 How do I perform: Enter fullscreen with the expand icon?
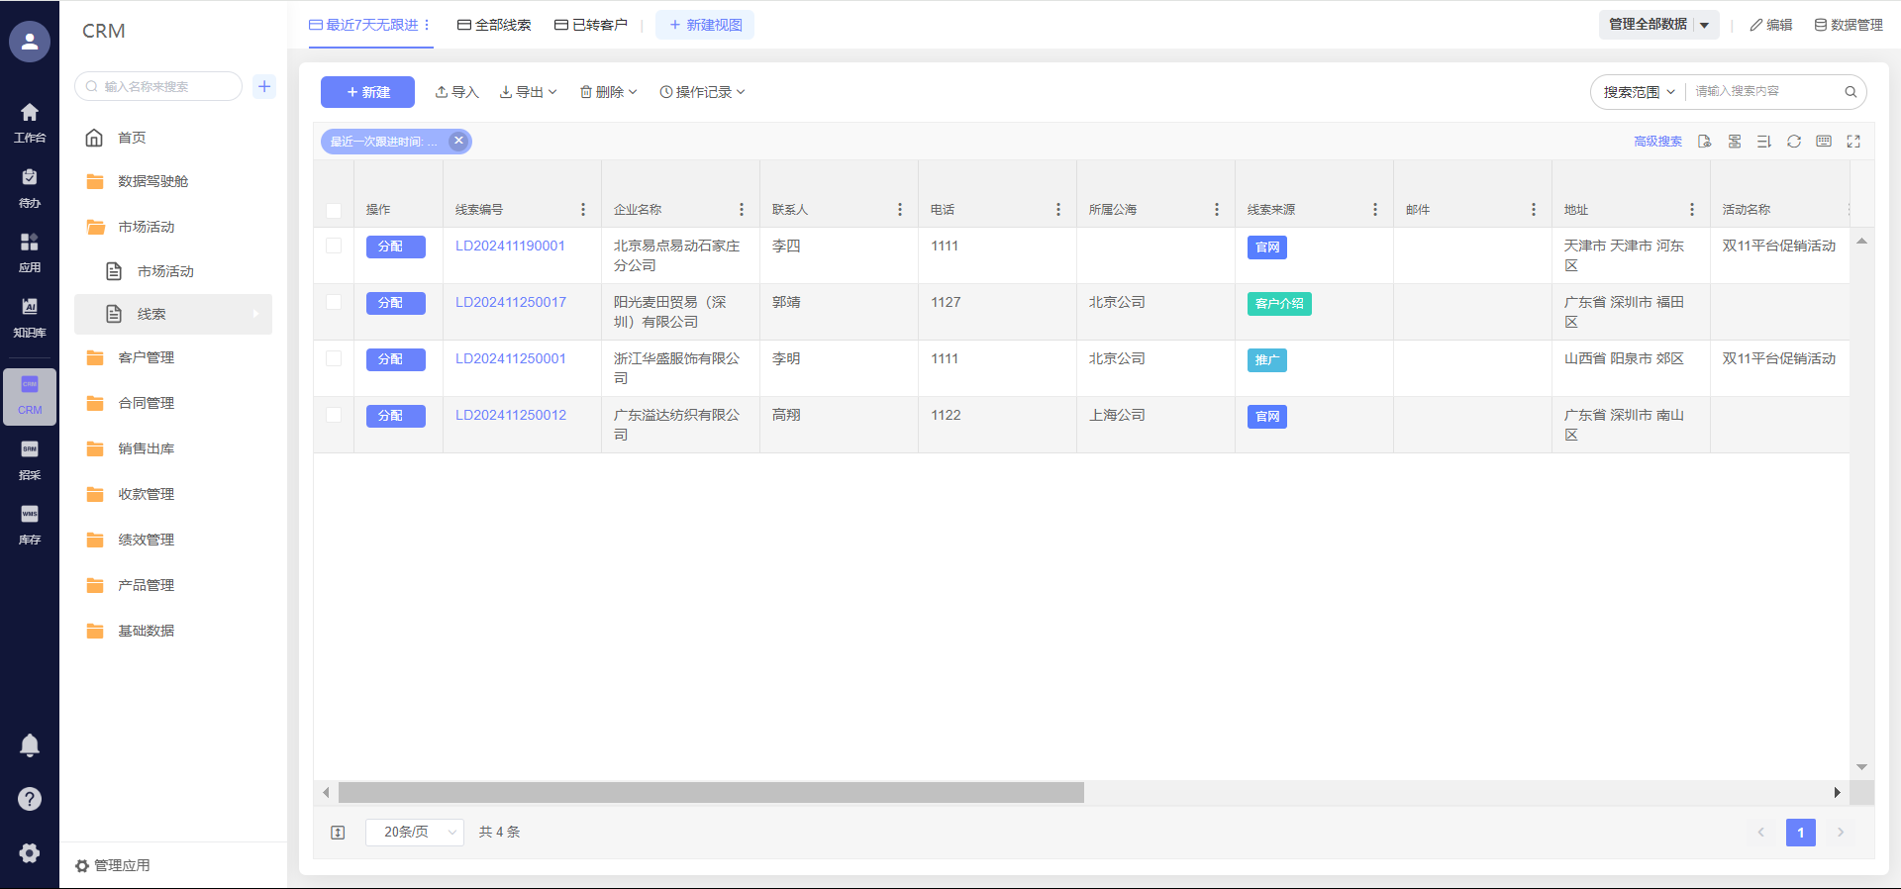click(1853, 142)
